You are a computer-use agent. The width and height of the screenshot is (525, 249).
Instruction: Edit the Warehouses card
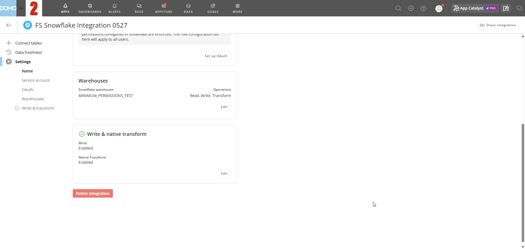tap(224, 107)
